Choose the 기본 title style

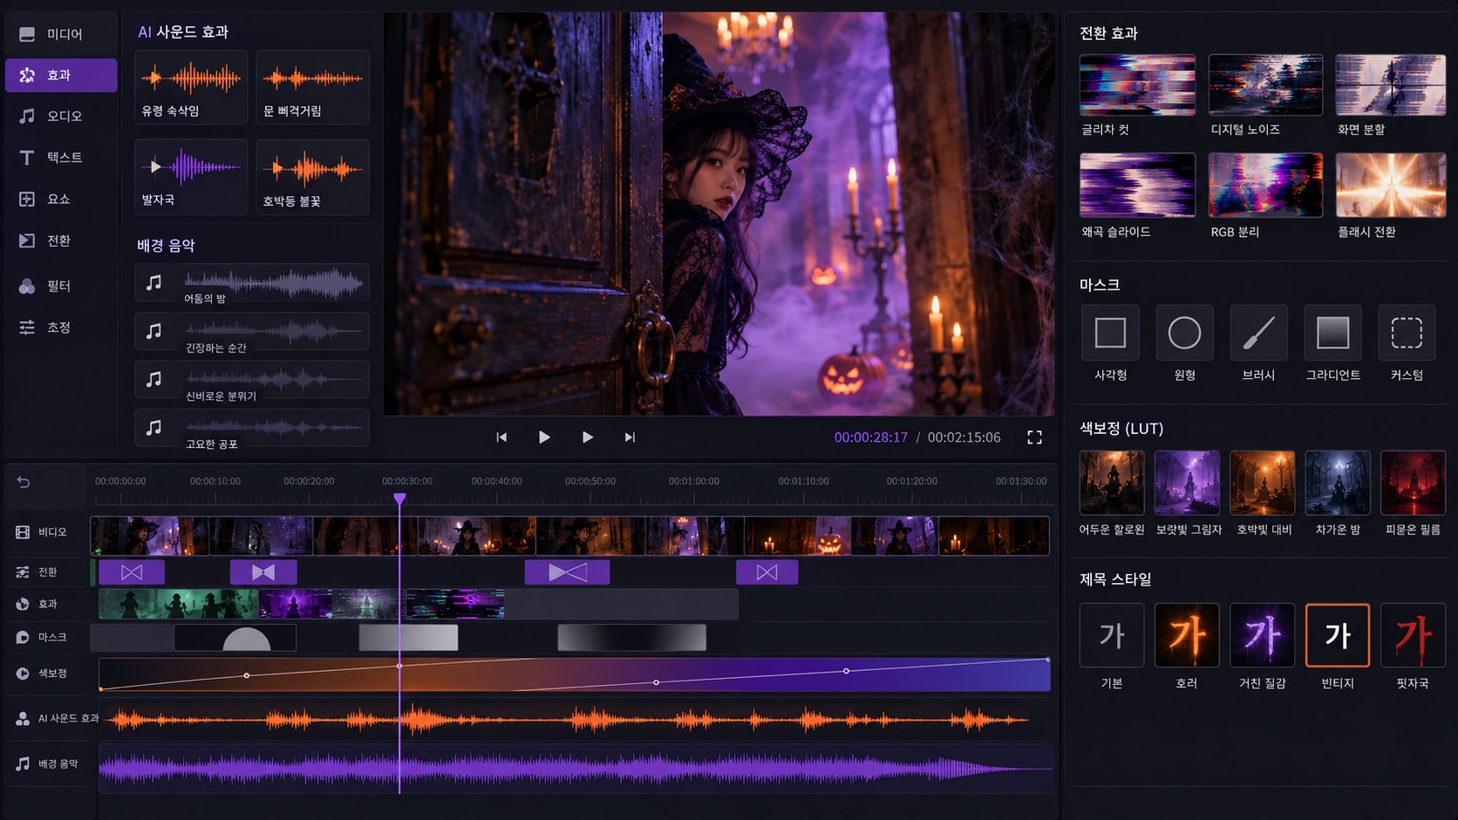1112,635
